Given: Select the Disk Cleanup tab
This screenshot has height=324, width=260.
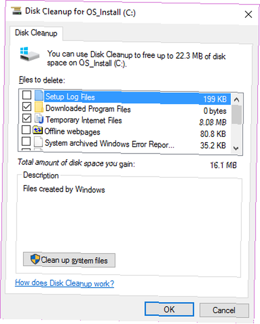Looking at the screenshot, I should coord(36,33).
